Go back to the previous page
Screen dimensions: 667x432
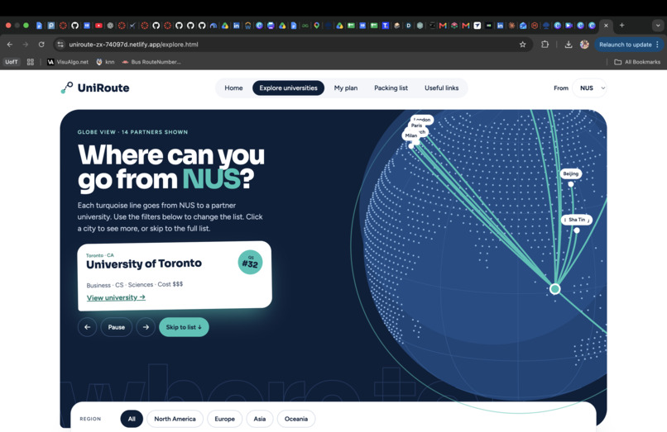pyautogui.click(x=10, y=44)
